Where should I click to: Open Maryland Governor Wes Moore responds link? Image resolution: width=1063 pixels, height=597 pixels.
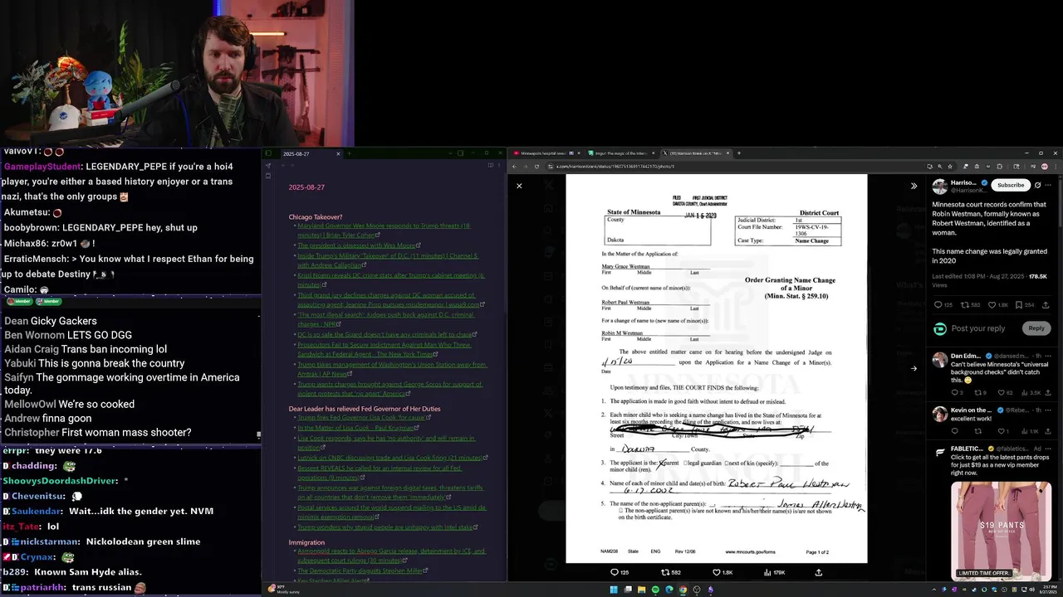pyautogui.click(x=384, y=230)
